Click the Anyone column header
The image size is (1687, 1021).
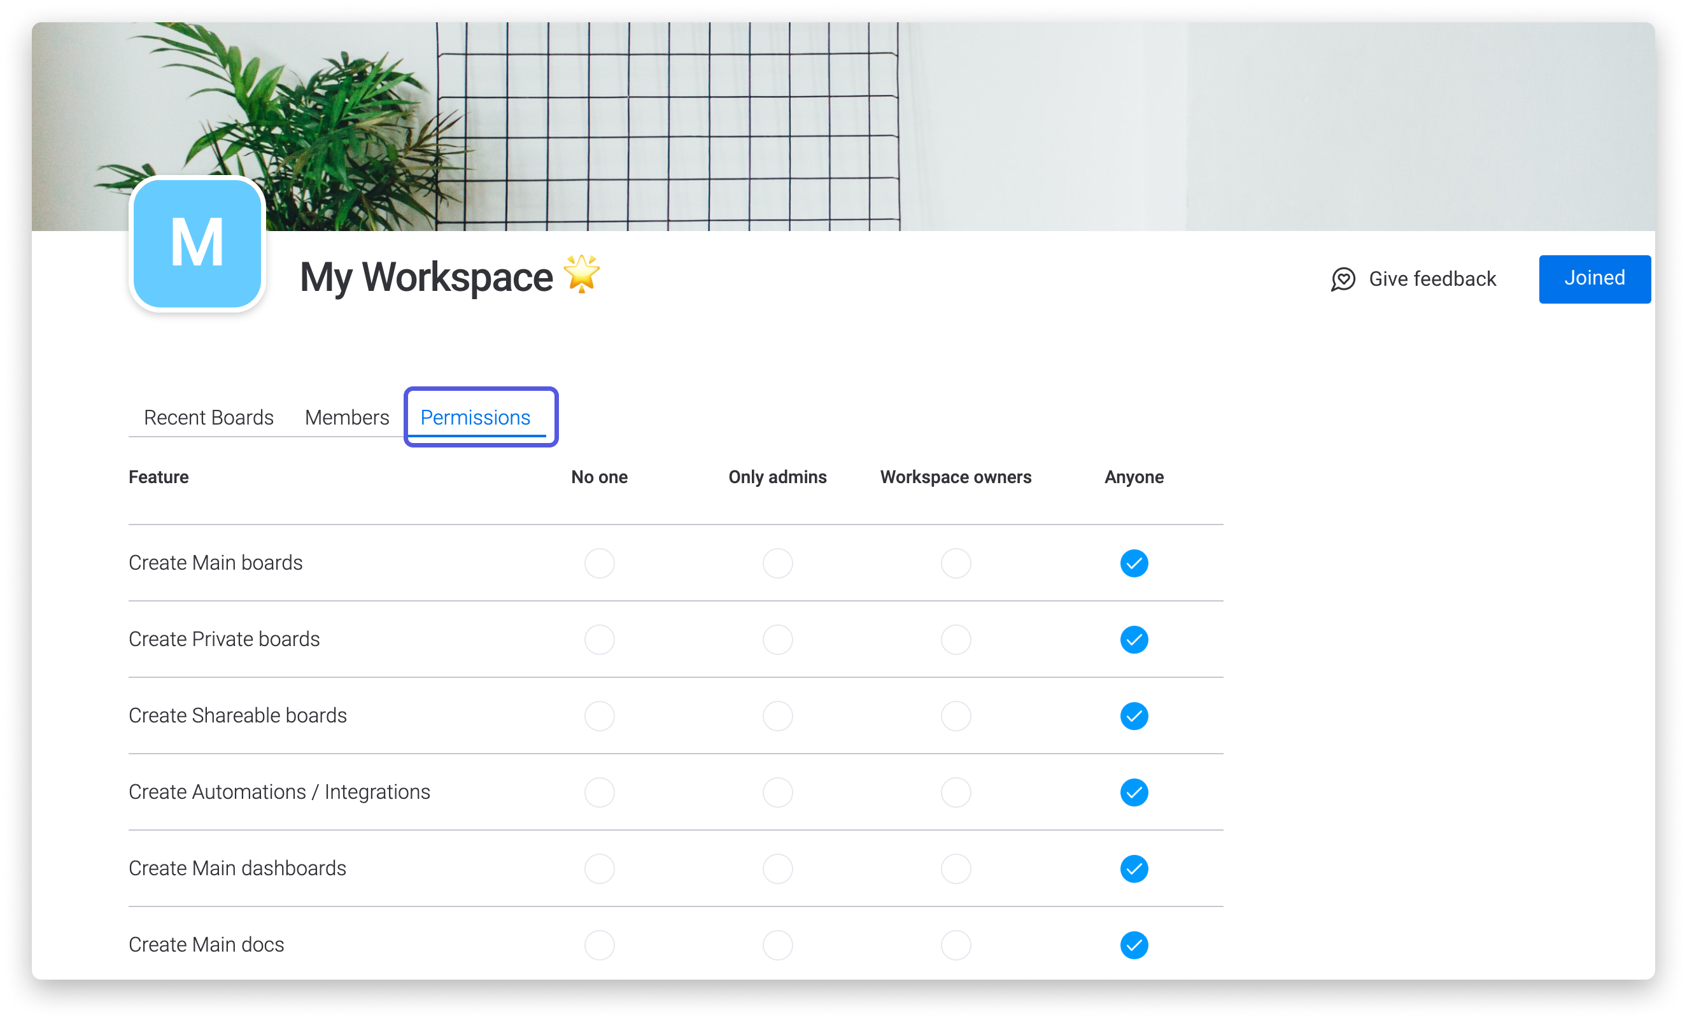point(1134,477)
